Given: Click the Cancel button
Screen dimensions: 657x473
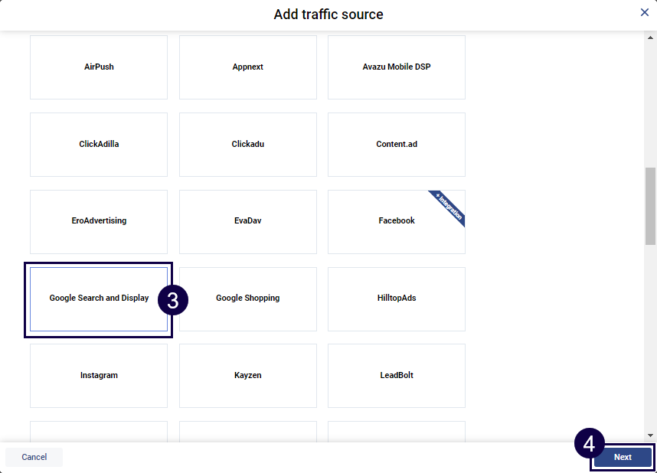Looking at the screenshot, I should 34,457.
